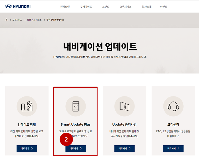
Task: Click 바로가기 button under 업데이트 방법
Action: (x=27, y=149)
